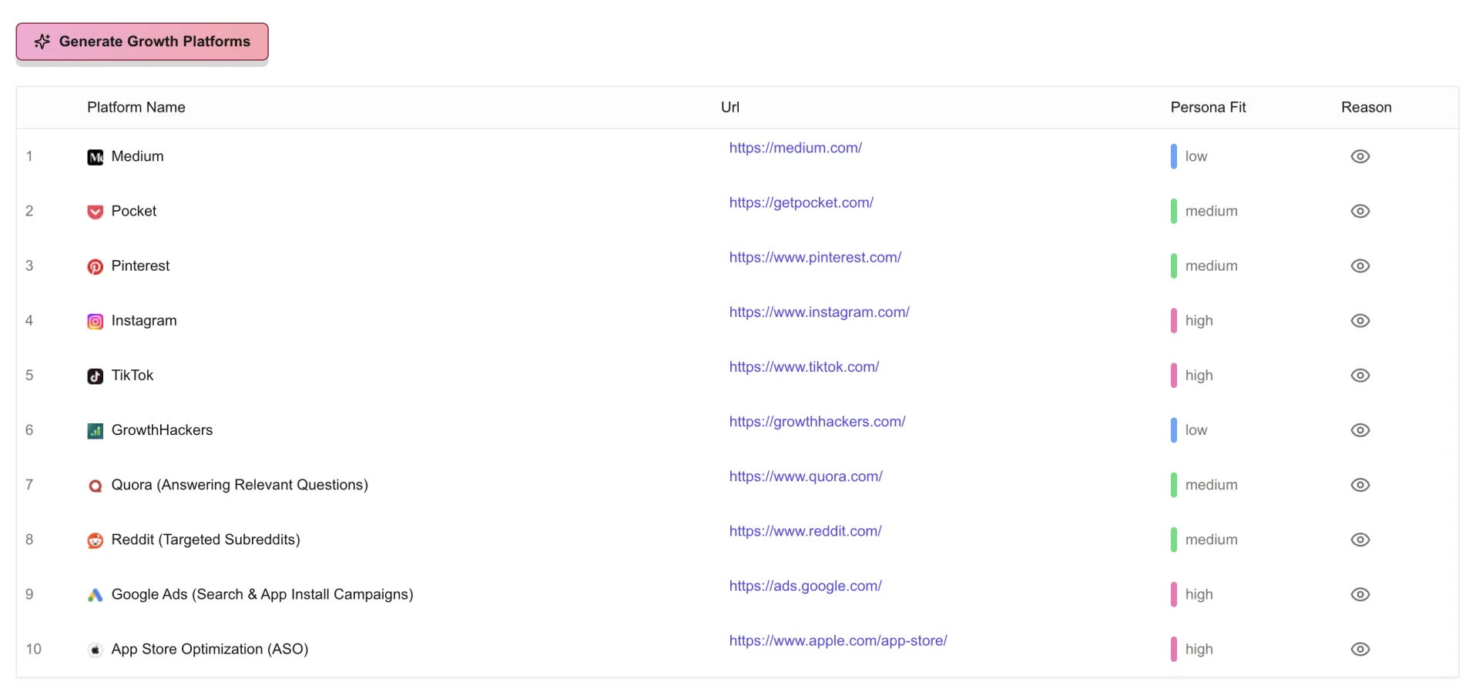The width and height of the screenshot is (1479, 695).
Task: Click the blue low fit bar for Medium
Action: tap(1174, 156)
